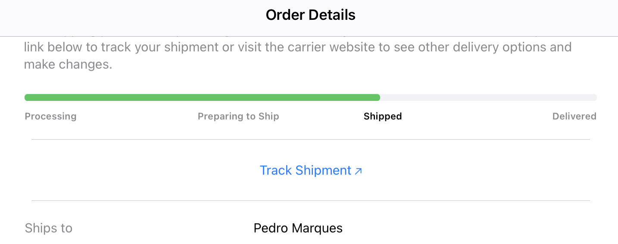This screenshot has width=618, height=244.
Task: Open the Track Shipment link
Action: tap(311, 170)
